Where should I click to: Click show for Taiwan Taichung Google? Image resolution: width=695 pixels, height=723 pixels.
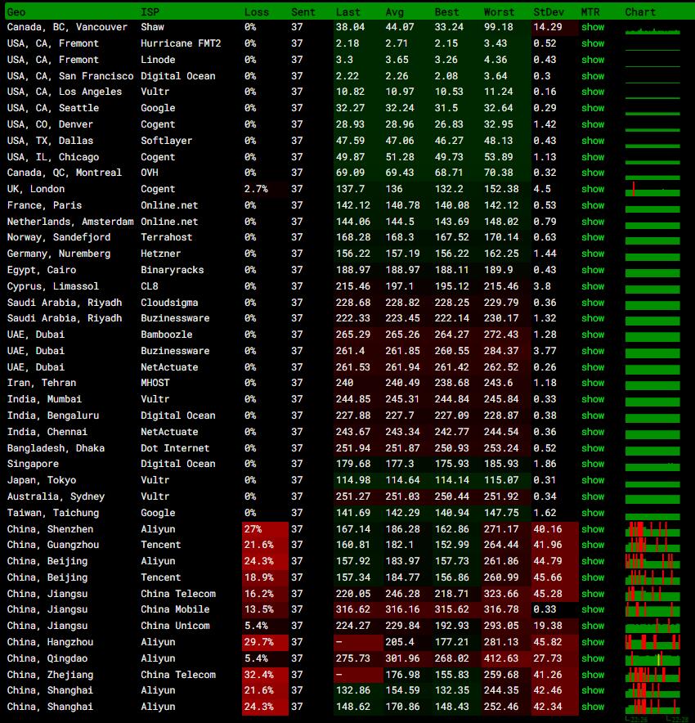pyautogui.click(x=593, y=513)
